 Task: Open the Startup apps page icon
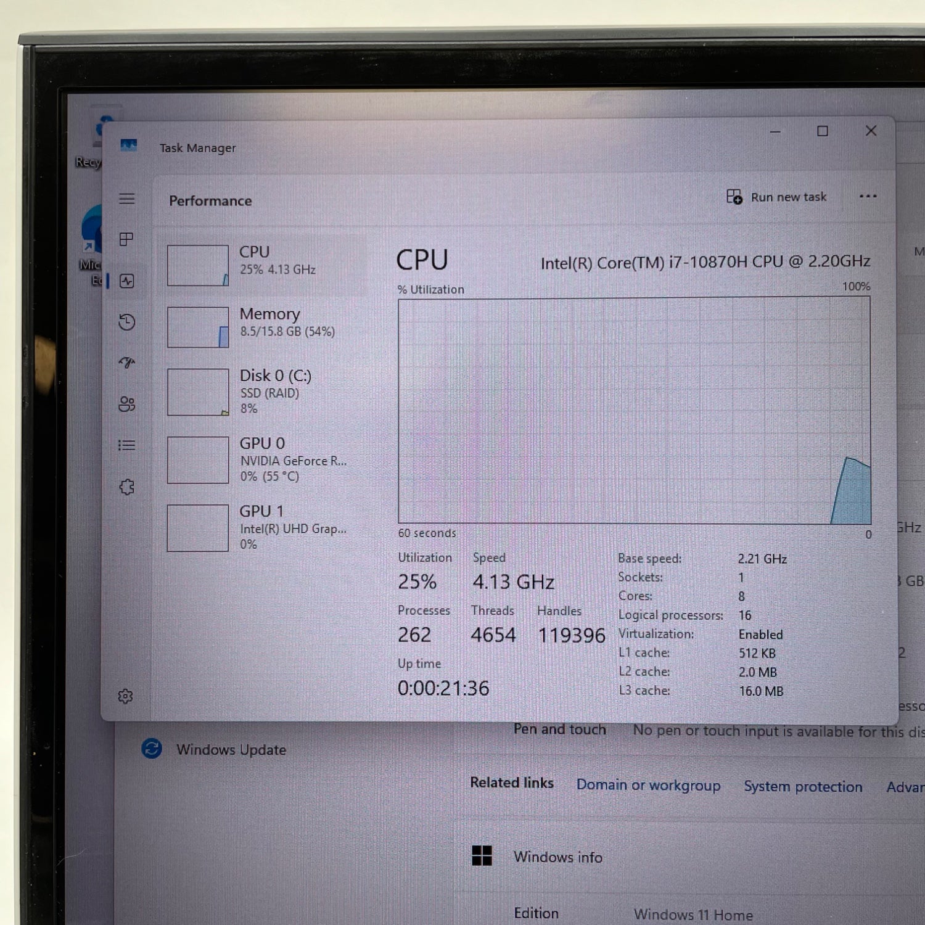click(127, 363)
